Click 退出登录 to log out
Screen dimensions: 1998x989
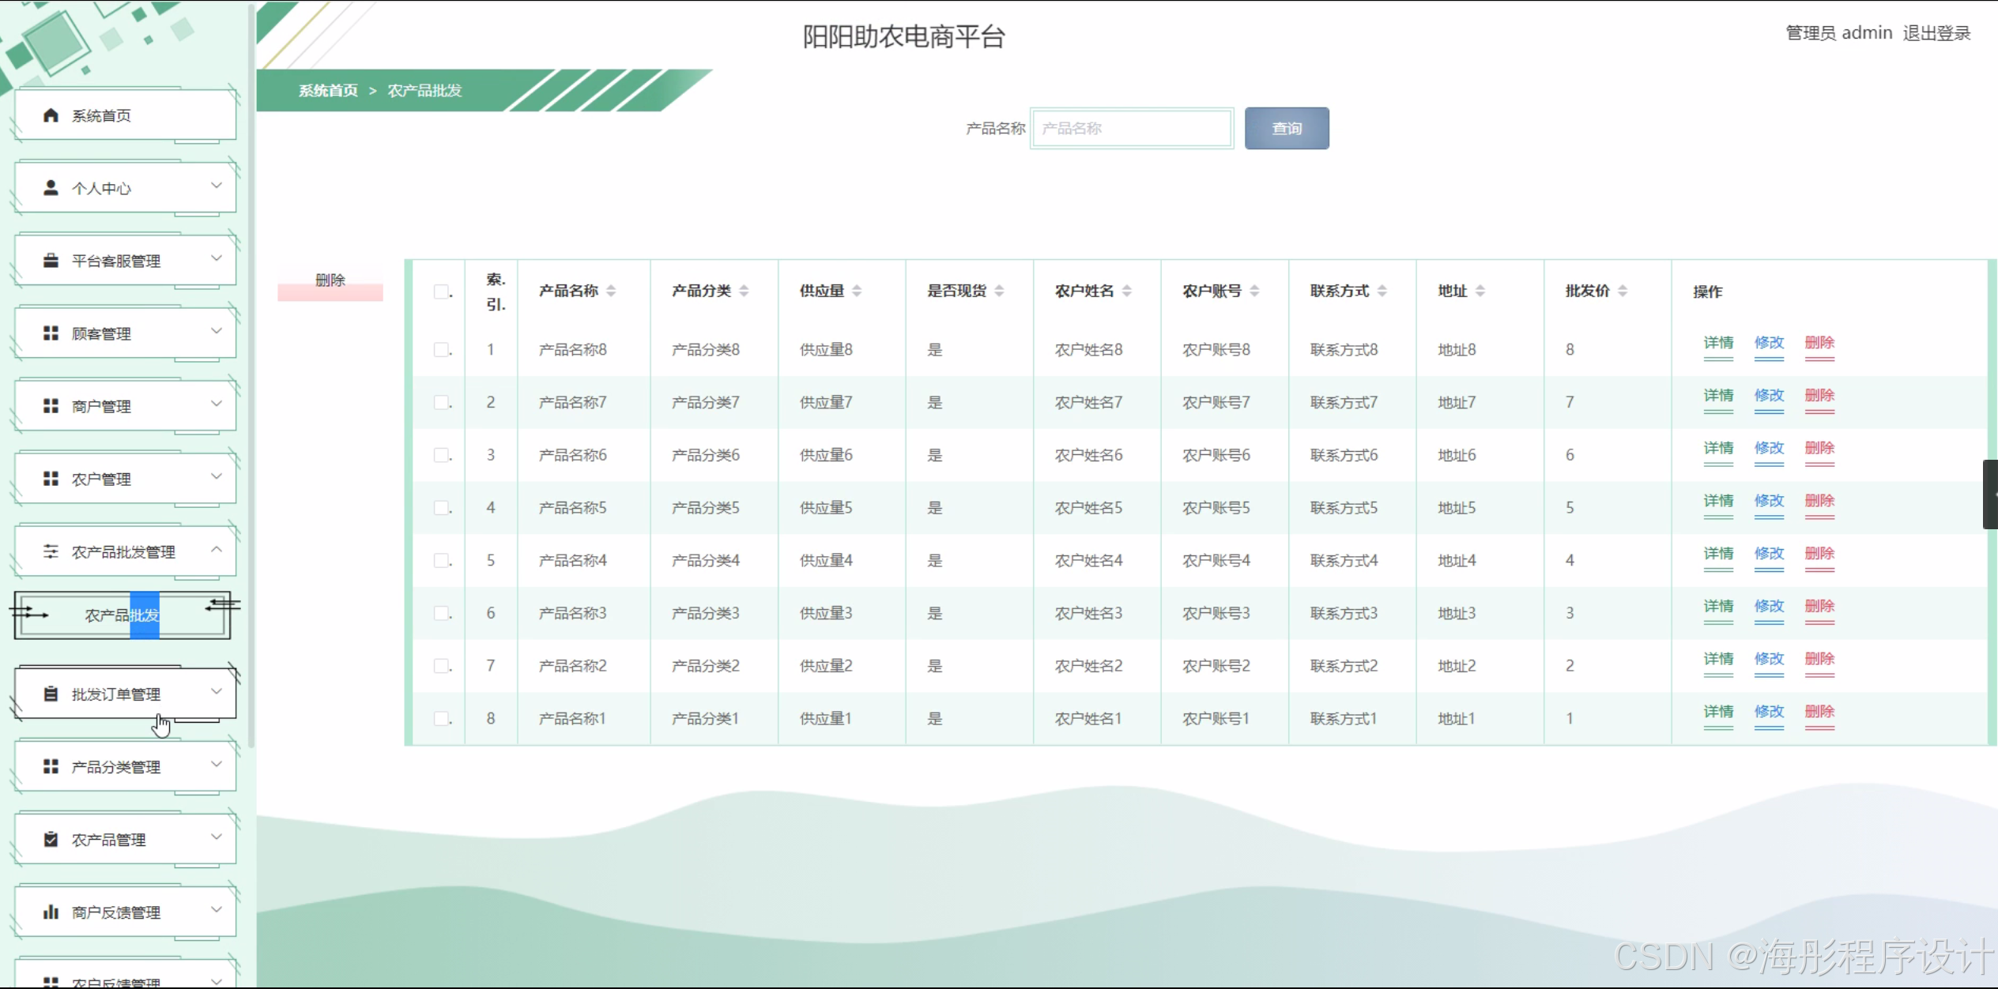pyautogui.click(x=1936, y=33)
